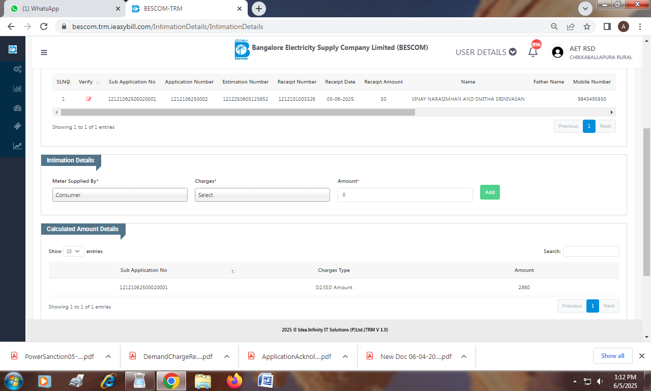The height and width of the screenshot is (391, 651).
Task: Go to page 1 in Calculated Amount pagination
Action: [x=593, y=306]
